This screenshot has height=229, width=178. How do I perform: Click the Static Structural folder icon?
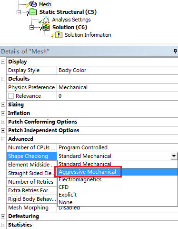33,12
